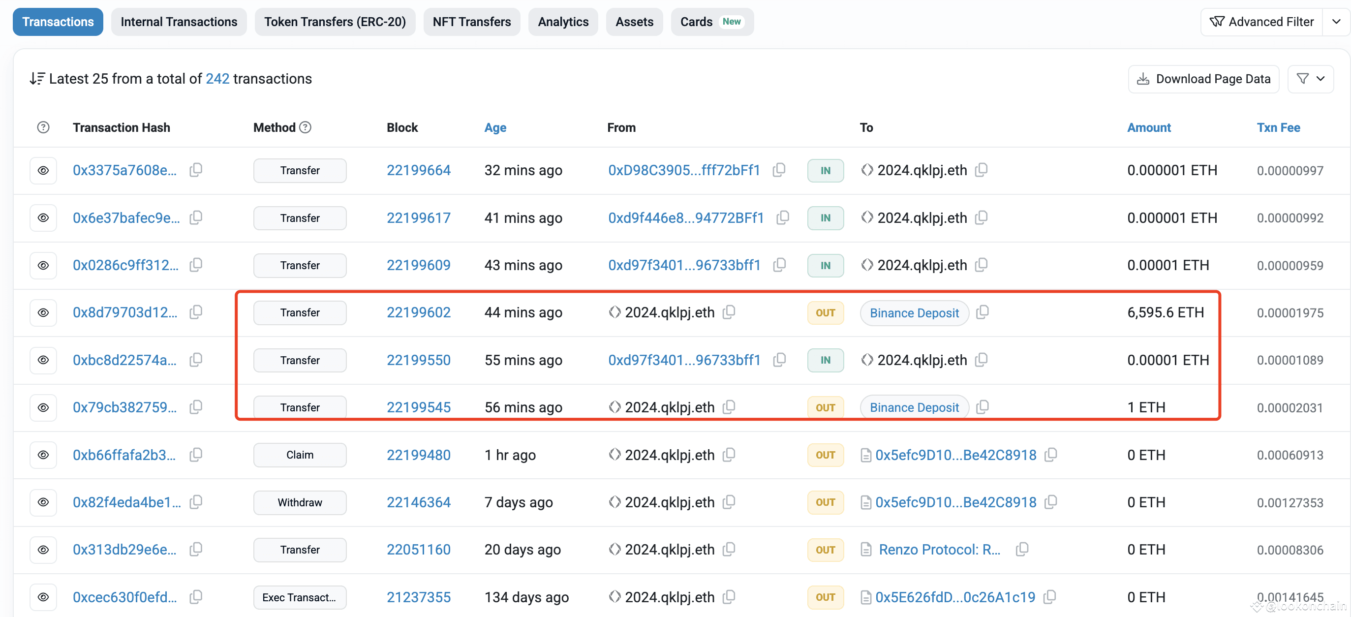
Task: Click help icon beside Transaction Hash header
Action: (x=43, y=127)
